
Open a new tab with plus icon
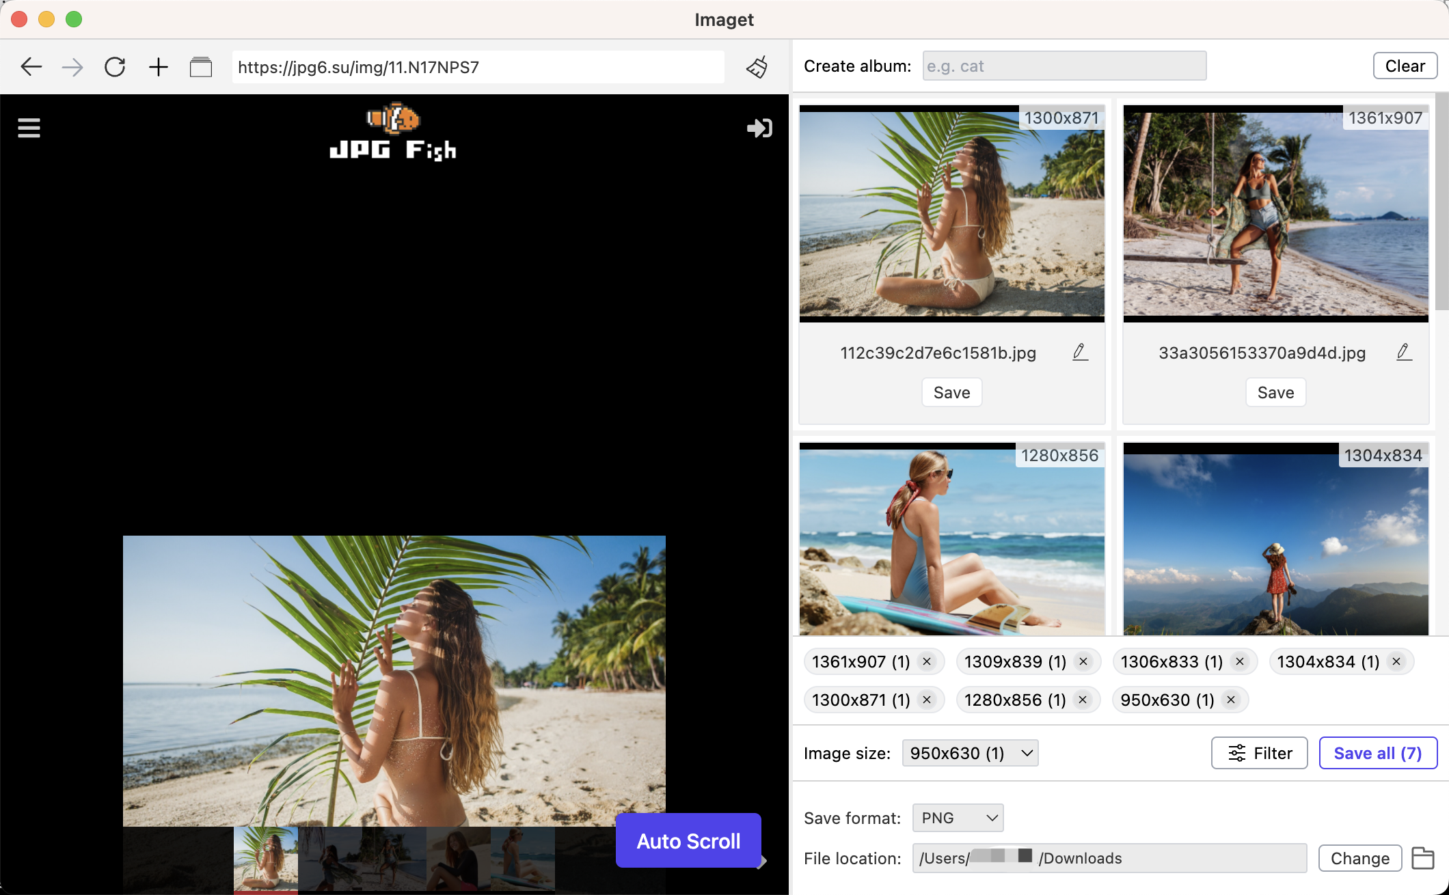pyautogui.click(x=158, y=67)
